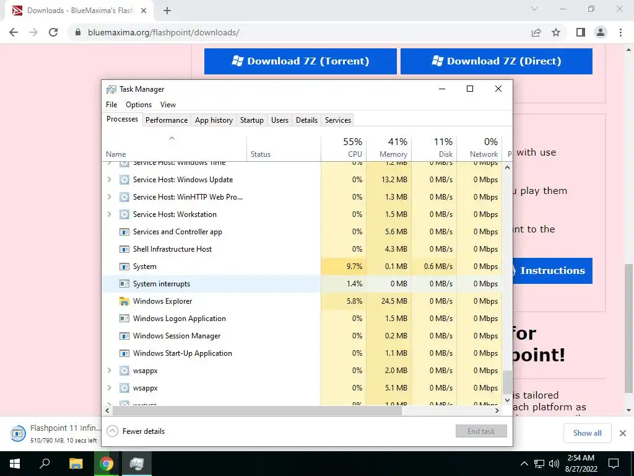Open Chrome tab search chevron
The width and height of the screenshot is (634, 476).
[534, 9]
